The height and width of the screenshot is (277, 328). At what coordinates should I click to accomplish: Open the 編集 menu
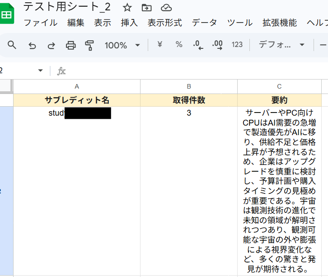coord(76,23)
